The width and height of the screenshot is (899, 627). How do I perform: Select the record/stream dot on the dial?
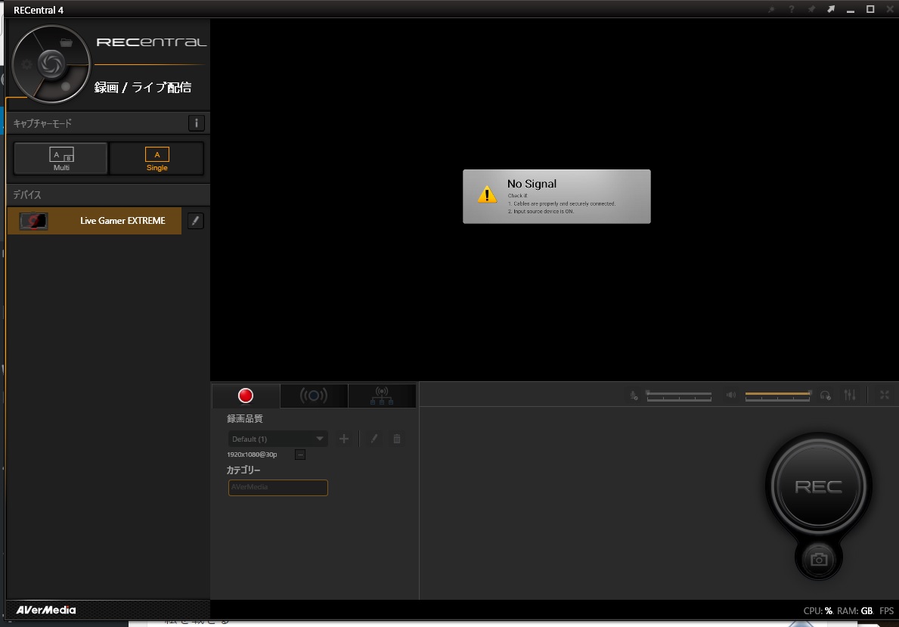(x=65, y=87)
